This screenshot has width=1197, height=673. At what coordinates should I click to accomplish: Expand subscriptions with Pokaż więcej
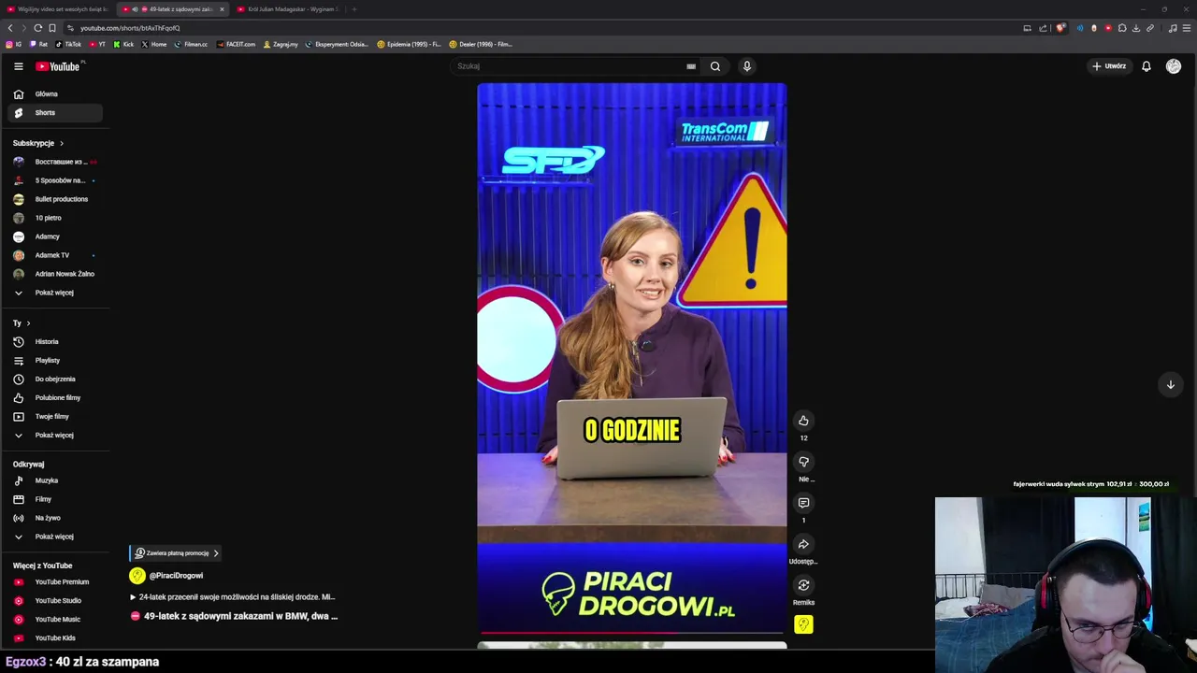(x=54, y=293)
